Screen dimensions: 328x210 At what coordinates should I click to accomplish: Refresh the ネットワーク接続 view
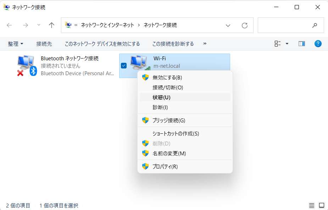(x=245, y=25)
